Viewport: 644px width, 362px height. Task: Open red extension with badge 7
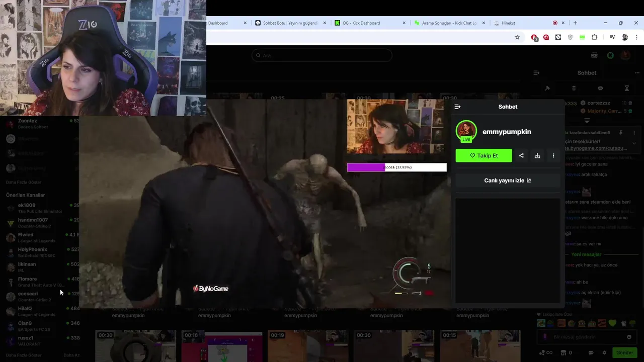point(534,37)
